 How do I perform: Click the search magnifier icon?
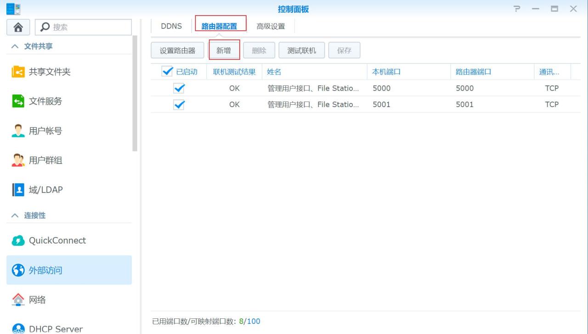[x=45, y=27]
